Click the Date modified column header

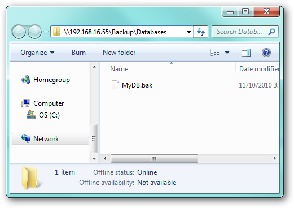[x=259, y=69]
